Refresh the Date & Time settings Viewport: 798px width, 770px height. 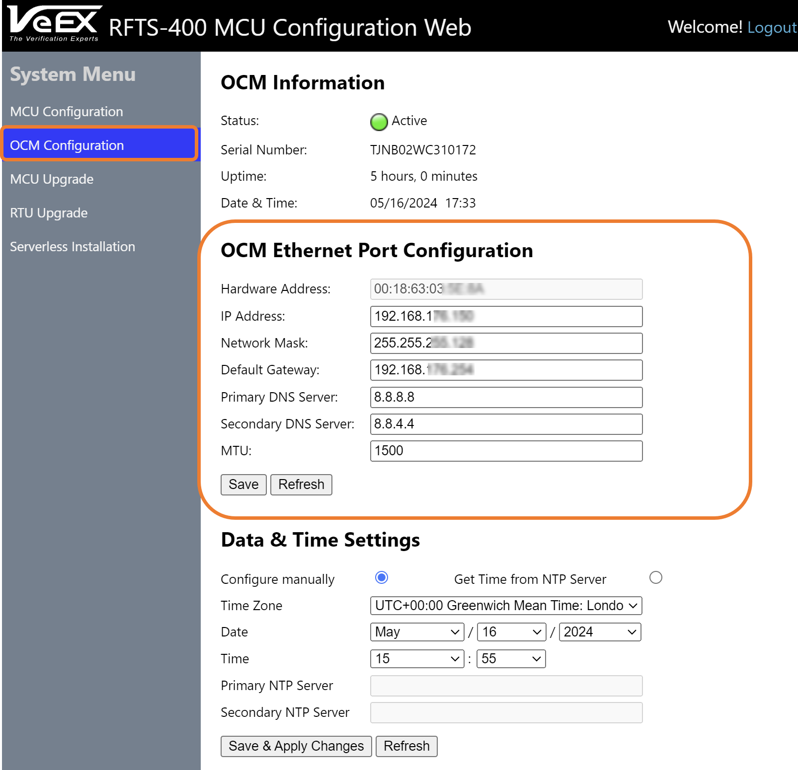[406, 746]
